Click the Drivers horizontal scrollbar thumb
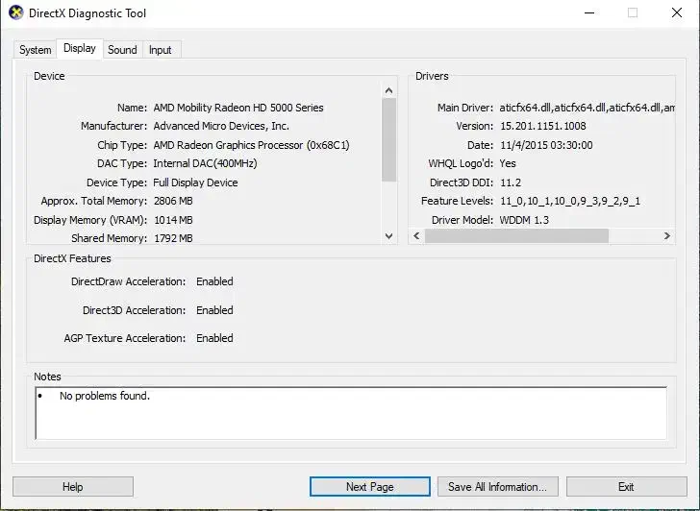This screenshot has height=511, width=700. pos(516,235)
